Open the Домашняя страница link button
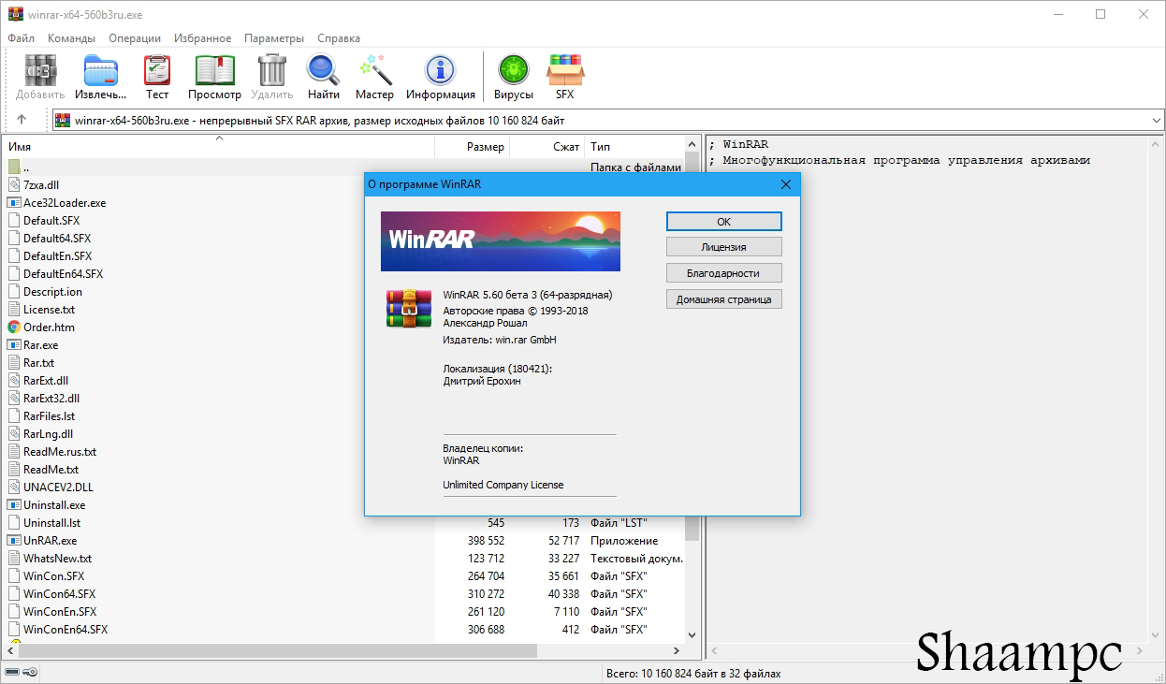1166x684 pixels. click(724, 298)
